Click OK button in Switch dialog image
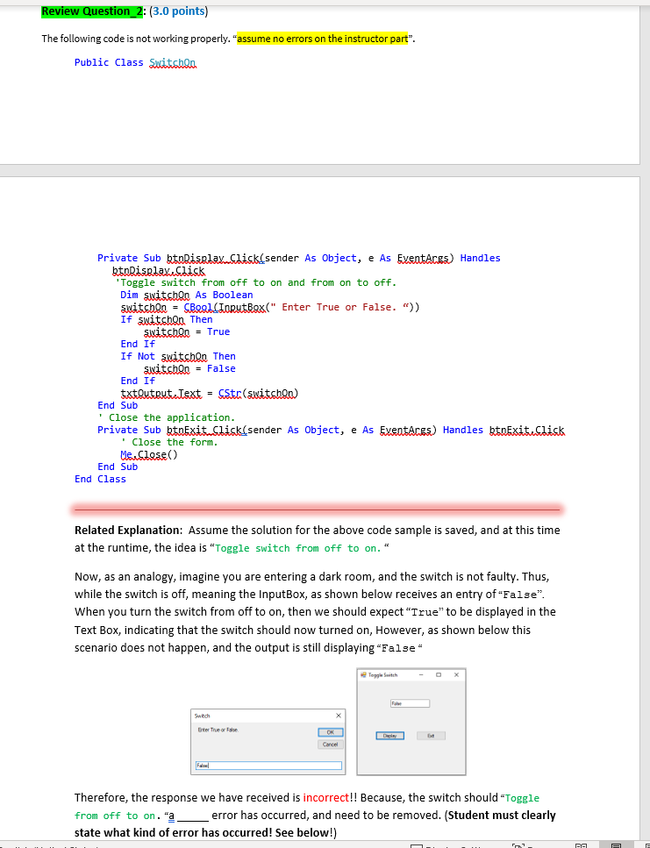Image resolution: width=650 pixels, height=848 pixels. 331,732
